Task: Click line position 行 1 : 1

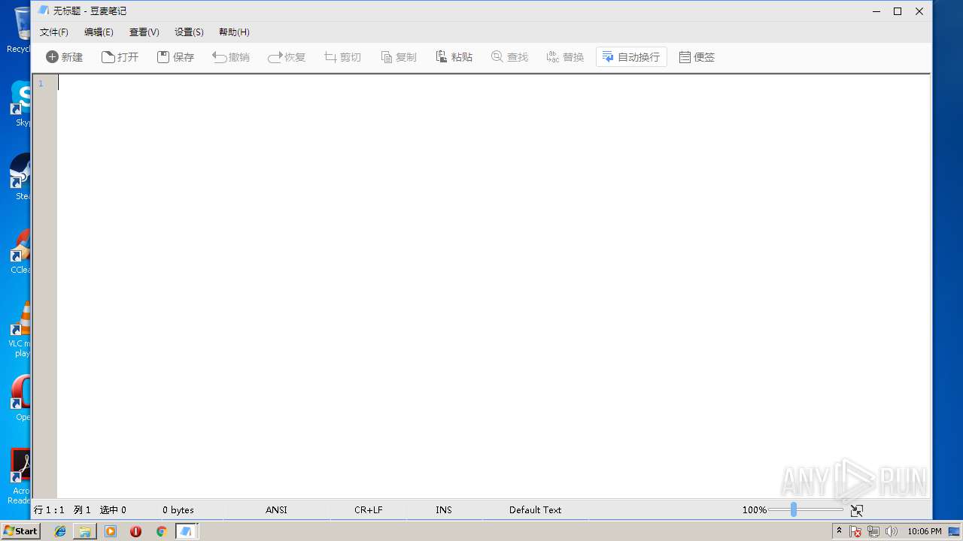Action: (50, 510)
